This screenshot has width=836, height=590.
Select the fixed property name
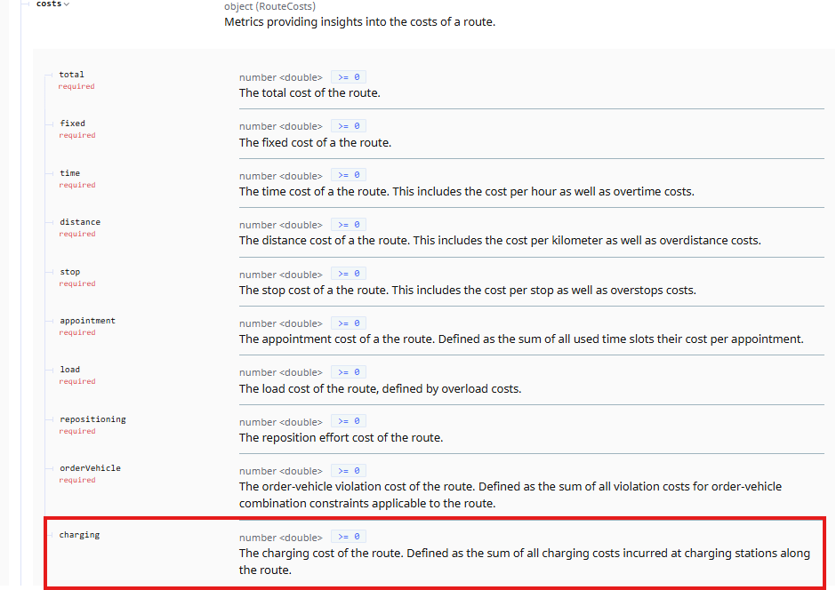(73, 124)
